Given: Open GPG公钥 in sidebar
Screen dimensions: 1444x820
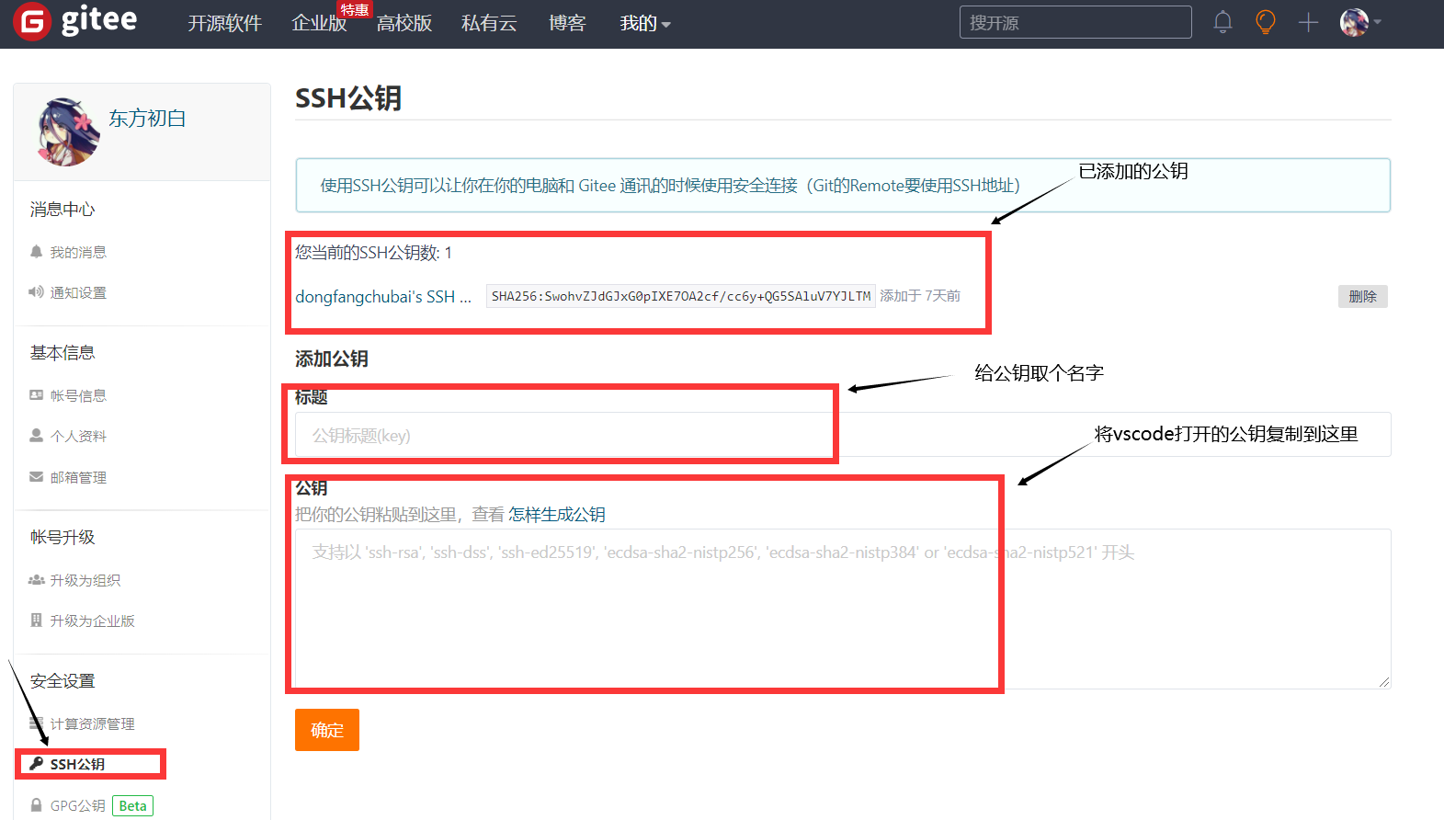Looking at the screenshot, I should point(78,805).
